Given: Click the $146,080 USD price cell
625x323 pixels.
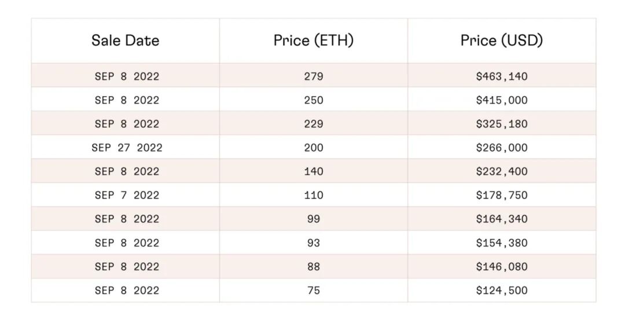Looking at the screenshot, I should pos(502,266).
